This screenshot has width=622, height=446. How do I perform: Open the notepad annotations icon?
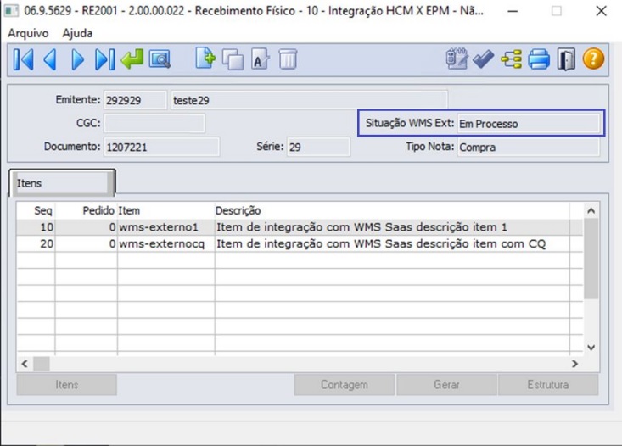pos(457,59)
